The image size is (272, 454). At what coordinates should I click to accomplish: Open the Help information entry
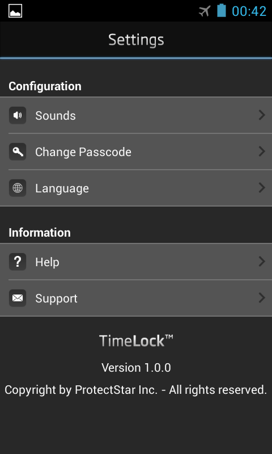(x=136, y=262)
